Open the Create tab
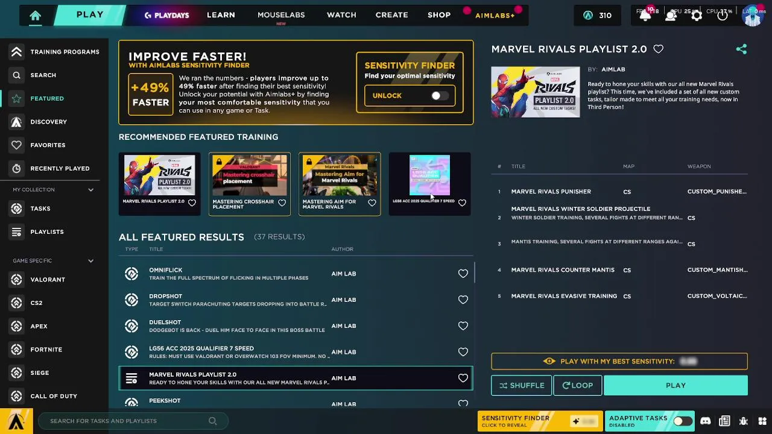The height and width of the screenshot is (434, 772). point(391,15)
